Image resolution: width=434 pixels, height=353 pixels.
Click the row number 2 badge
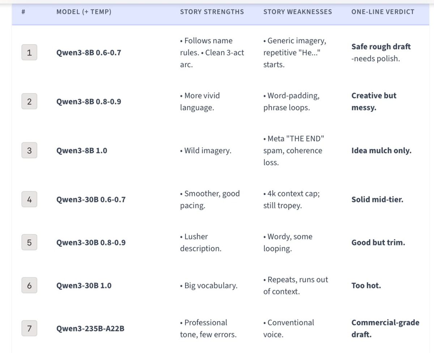coord(29,101)
